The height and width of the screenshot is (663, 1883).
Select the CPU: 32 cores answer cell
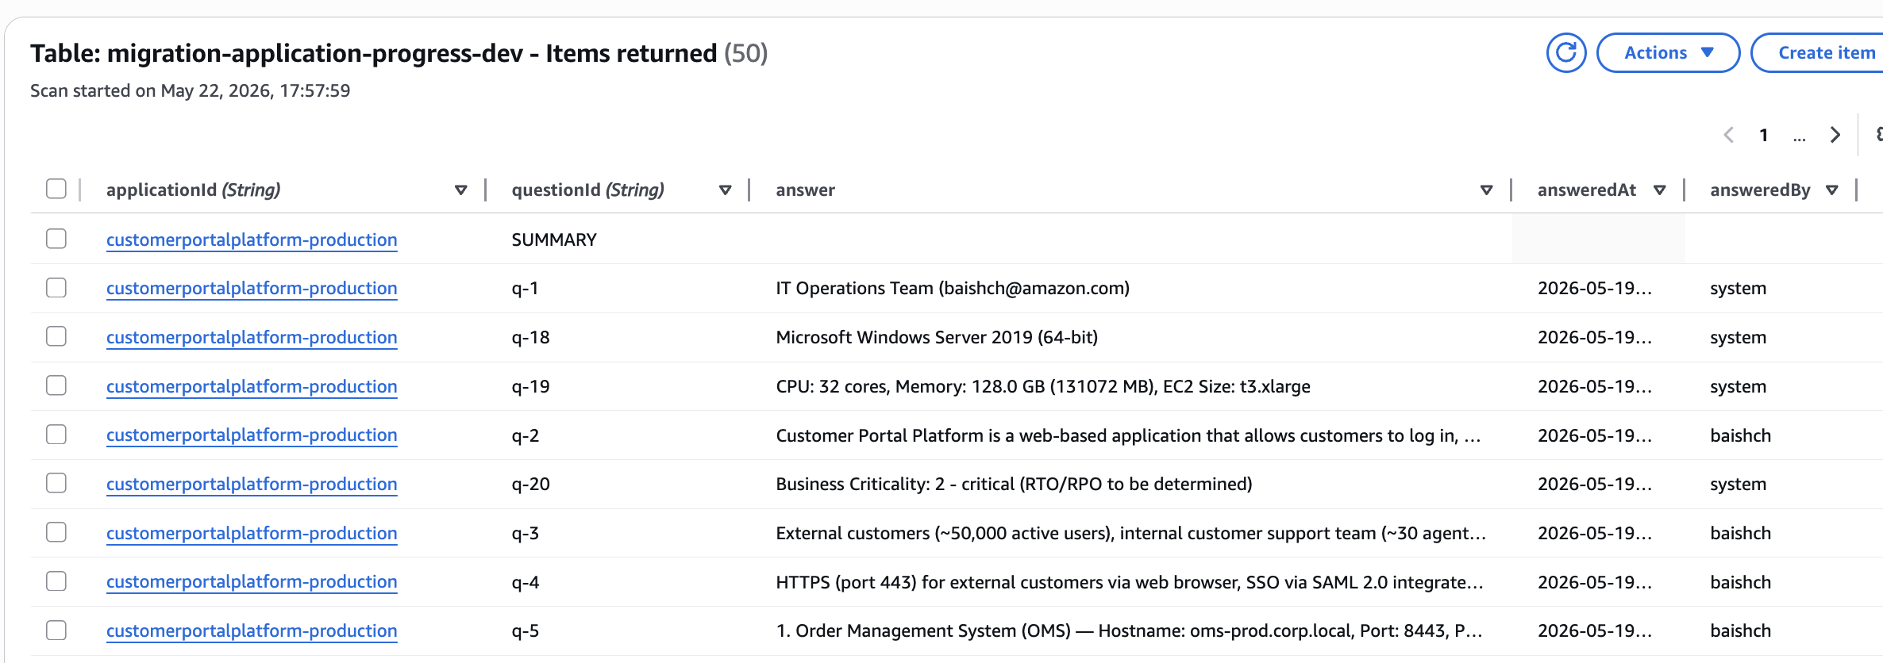[x=1043, y=386]
